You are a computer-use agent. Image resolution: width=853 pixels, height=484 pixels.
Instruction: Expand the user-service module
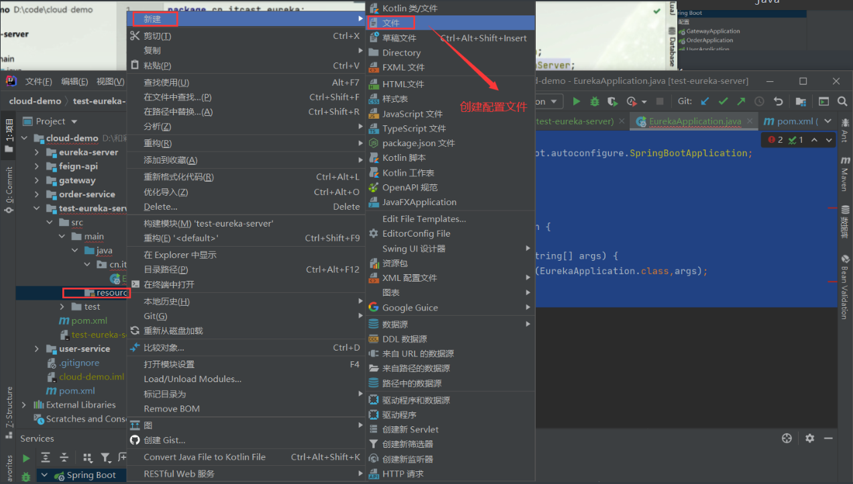coord(37,349)
